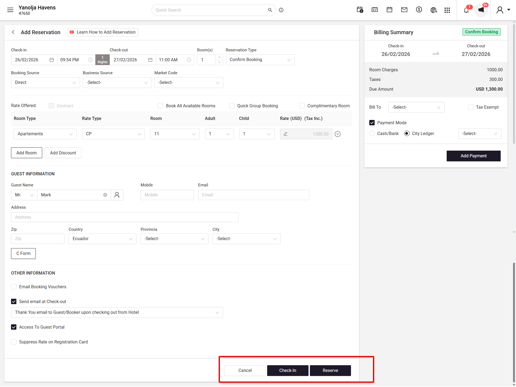Image resolution: width=516 pixels, height=387 pixels.
Task: Click the dollar sign icon in header
Action: pos(419,10)
